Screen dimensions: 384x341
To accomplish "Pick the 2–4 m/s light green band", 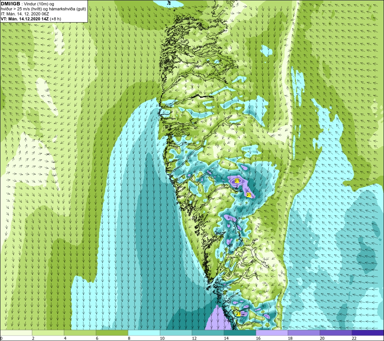I will 48,333.
